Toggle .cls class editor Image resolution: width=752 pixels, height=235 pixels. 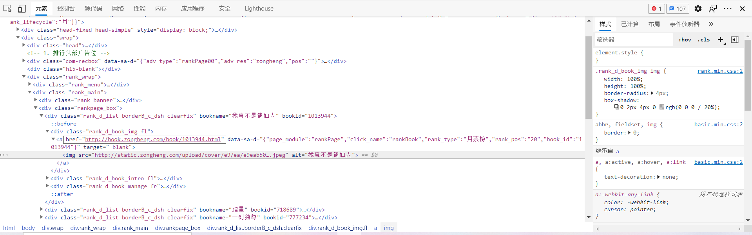[x=704, y=39]
